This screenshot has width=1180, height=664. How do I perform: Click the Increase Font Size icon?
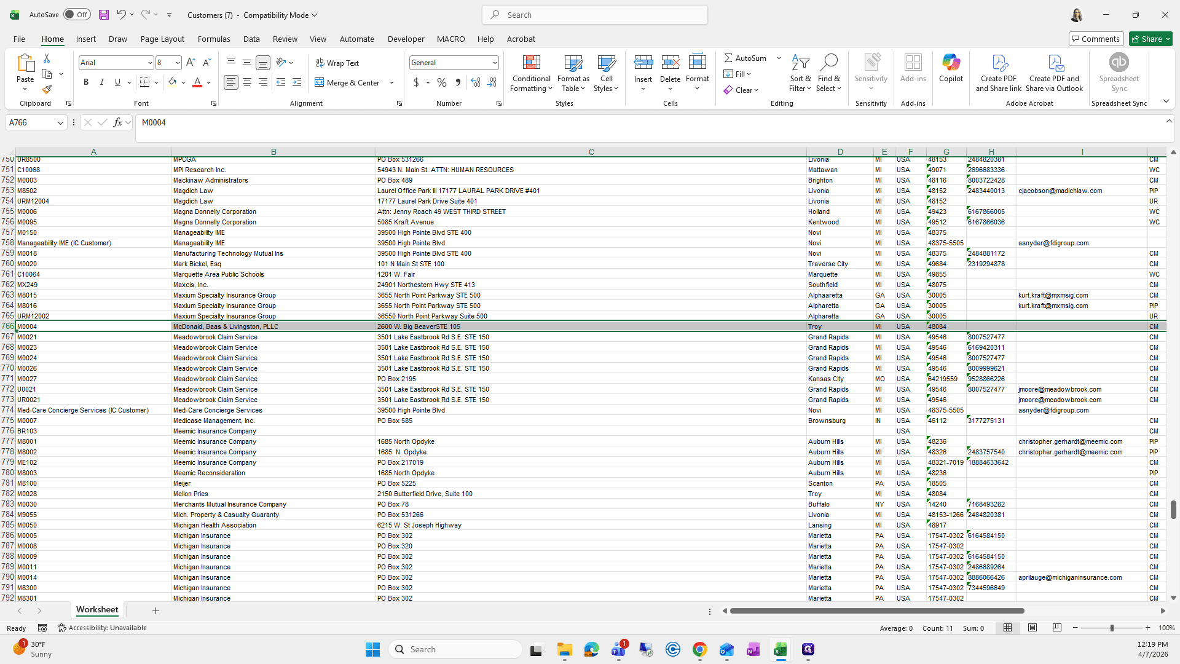tap(191, 63)
